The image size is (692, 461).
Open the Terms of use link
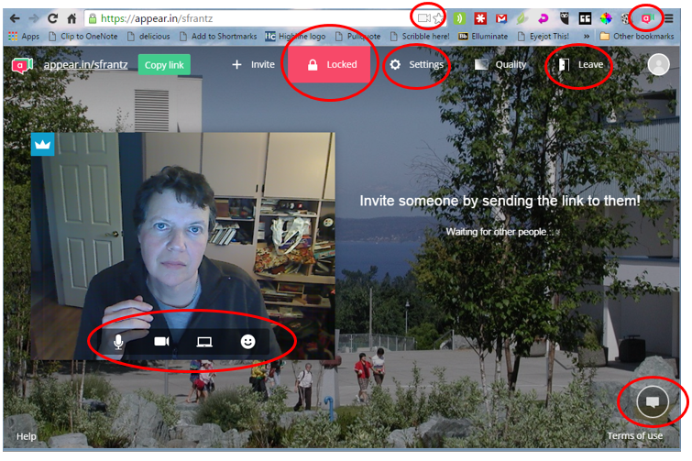click(634, 436)
